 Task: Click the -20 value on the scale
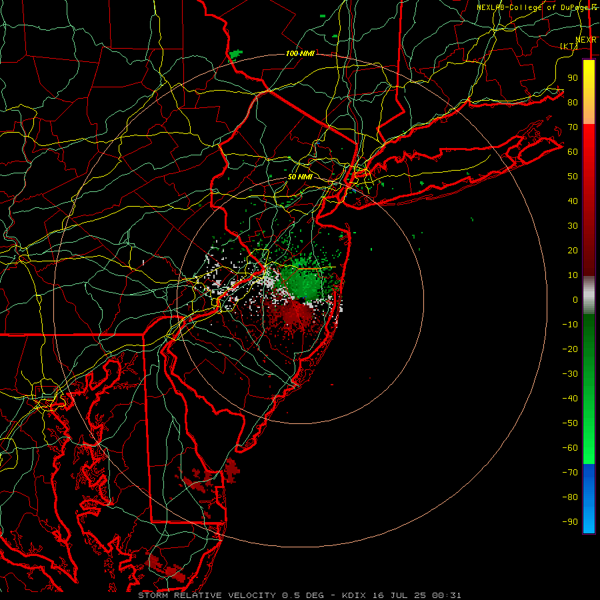tap(570, 349)
